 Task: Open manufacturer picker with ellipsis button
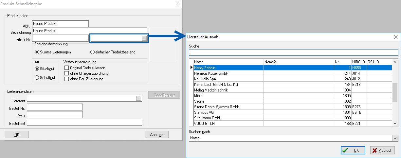click(144, 38)
